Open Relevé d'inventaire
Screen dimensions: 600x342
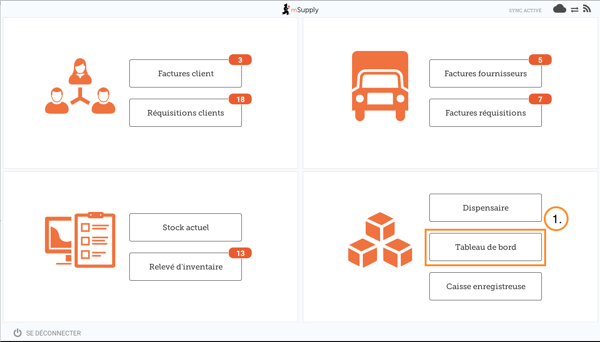(x=186, y=267)
